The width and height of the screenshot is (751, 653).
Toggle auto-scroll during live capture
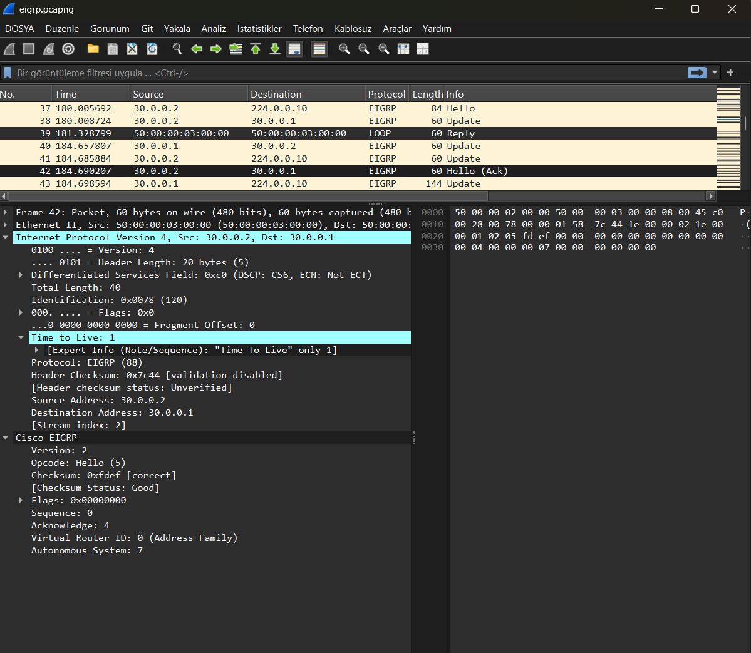(294, 49)
